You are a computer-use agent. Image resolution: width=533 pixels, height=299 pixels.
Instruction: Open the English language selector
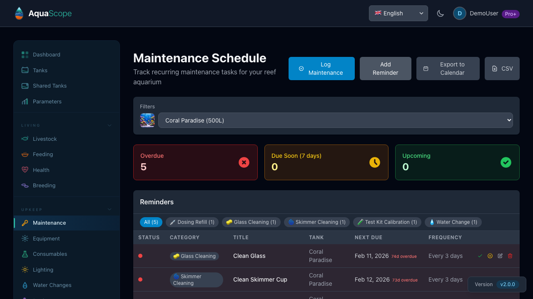(x=398, y=13)
